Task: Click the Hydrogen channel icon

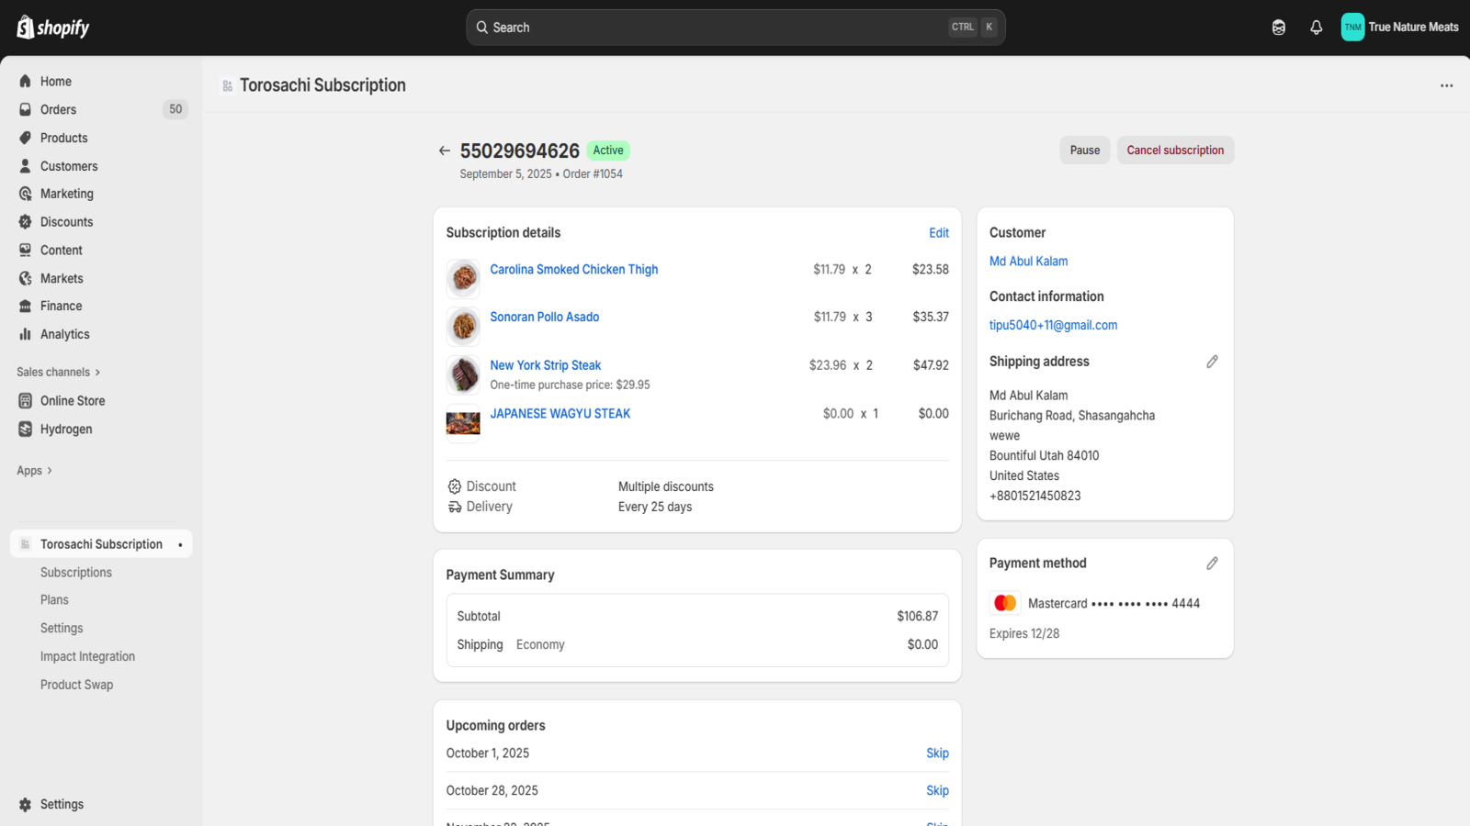Action: 26,429
